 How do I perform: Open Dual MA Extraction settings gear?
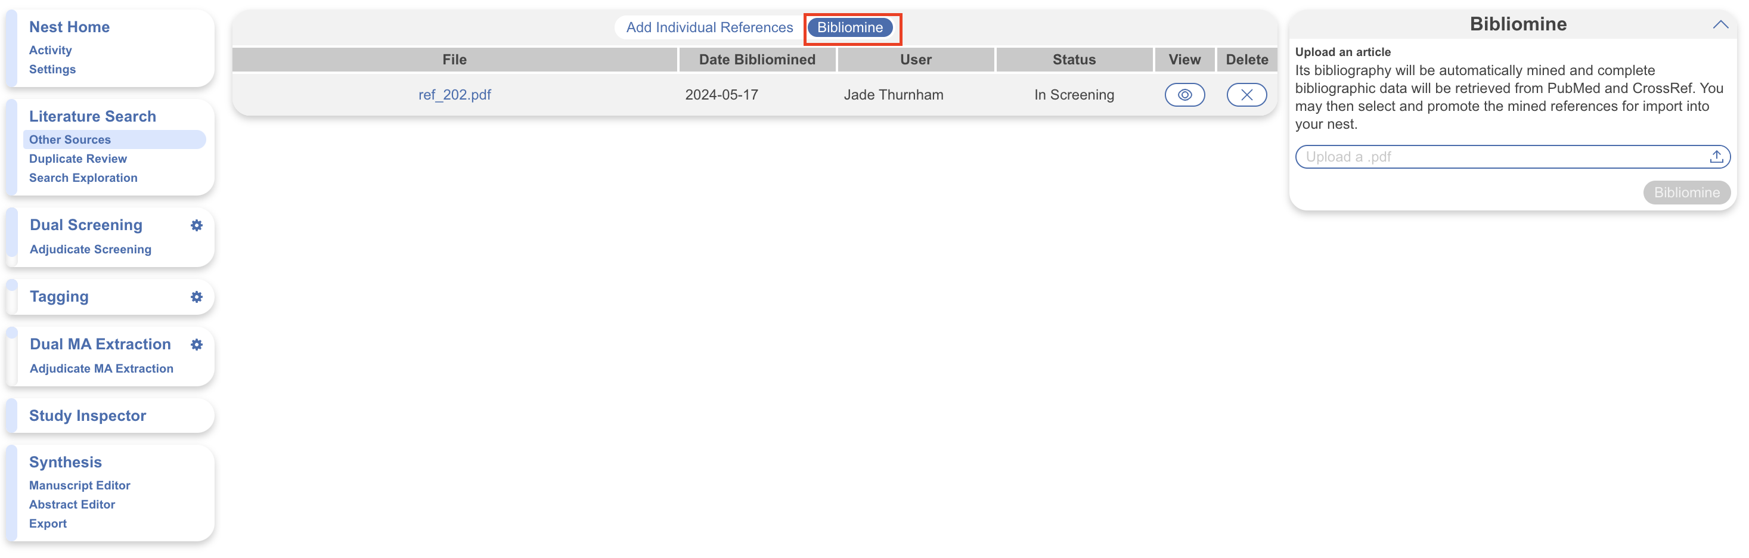click(x=196, y=344)
